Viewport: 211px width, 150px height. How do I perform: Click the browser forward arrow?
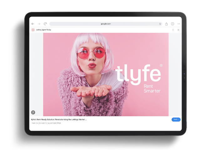pos(39,24)
